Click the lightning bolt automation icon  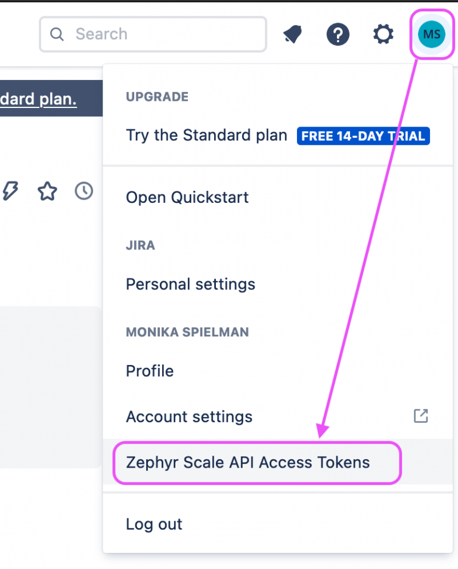pyautogui.click(x=11, y=191)
